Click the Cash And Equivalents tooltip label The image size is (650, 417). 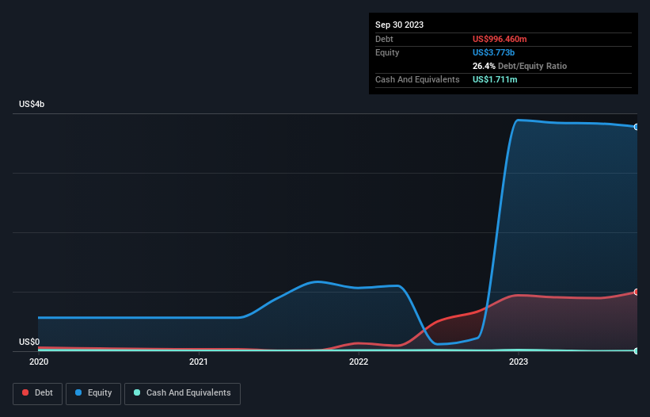point(417,79)
